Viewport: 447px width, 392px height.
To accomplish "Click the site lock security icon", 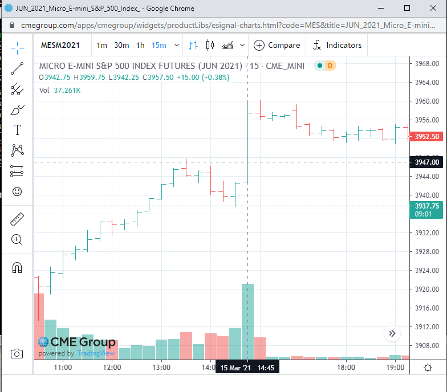I will click(11, 25).
